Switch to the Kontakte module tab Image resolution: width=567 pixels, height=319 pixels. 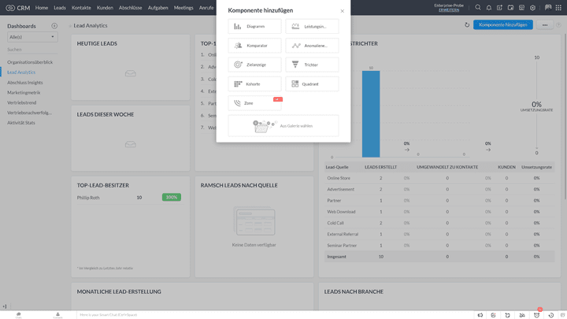click(x=81, y=7)
